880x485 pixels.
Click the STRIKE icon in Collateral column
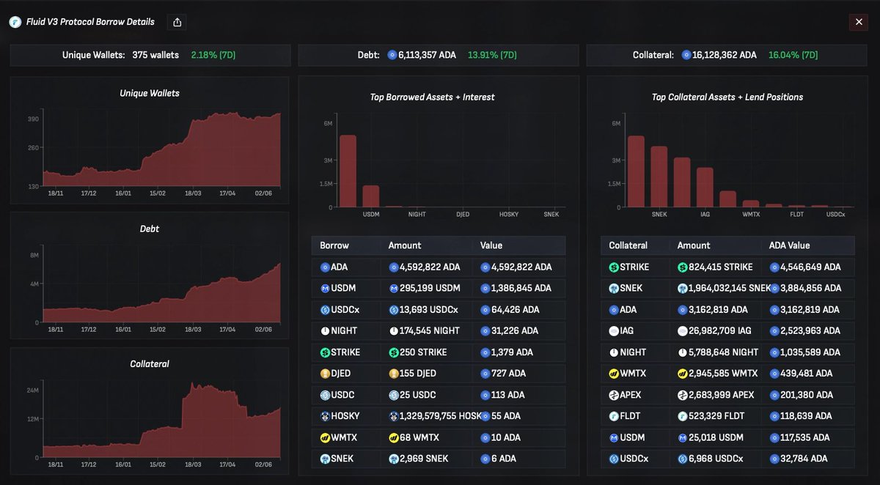tap(614, 267)
